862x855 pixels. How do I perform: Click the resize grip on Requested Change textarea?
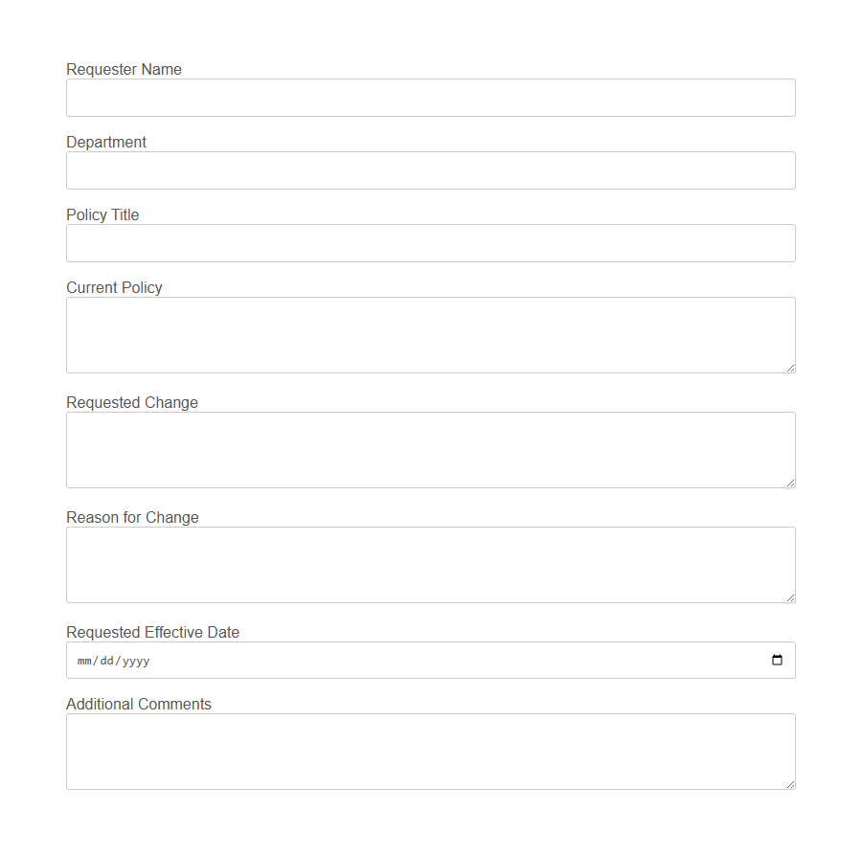791,484
